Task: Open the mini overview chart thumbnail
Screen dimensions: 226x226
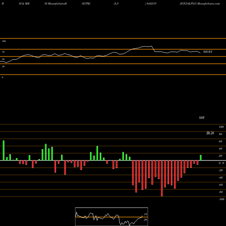Action: pos(112,217)
